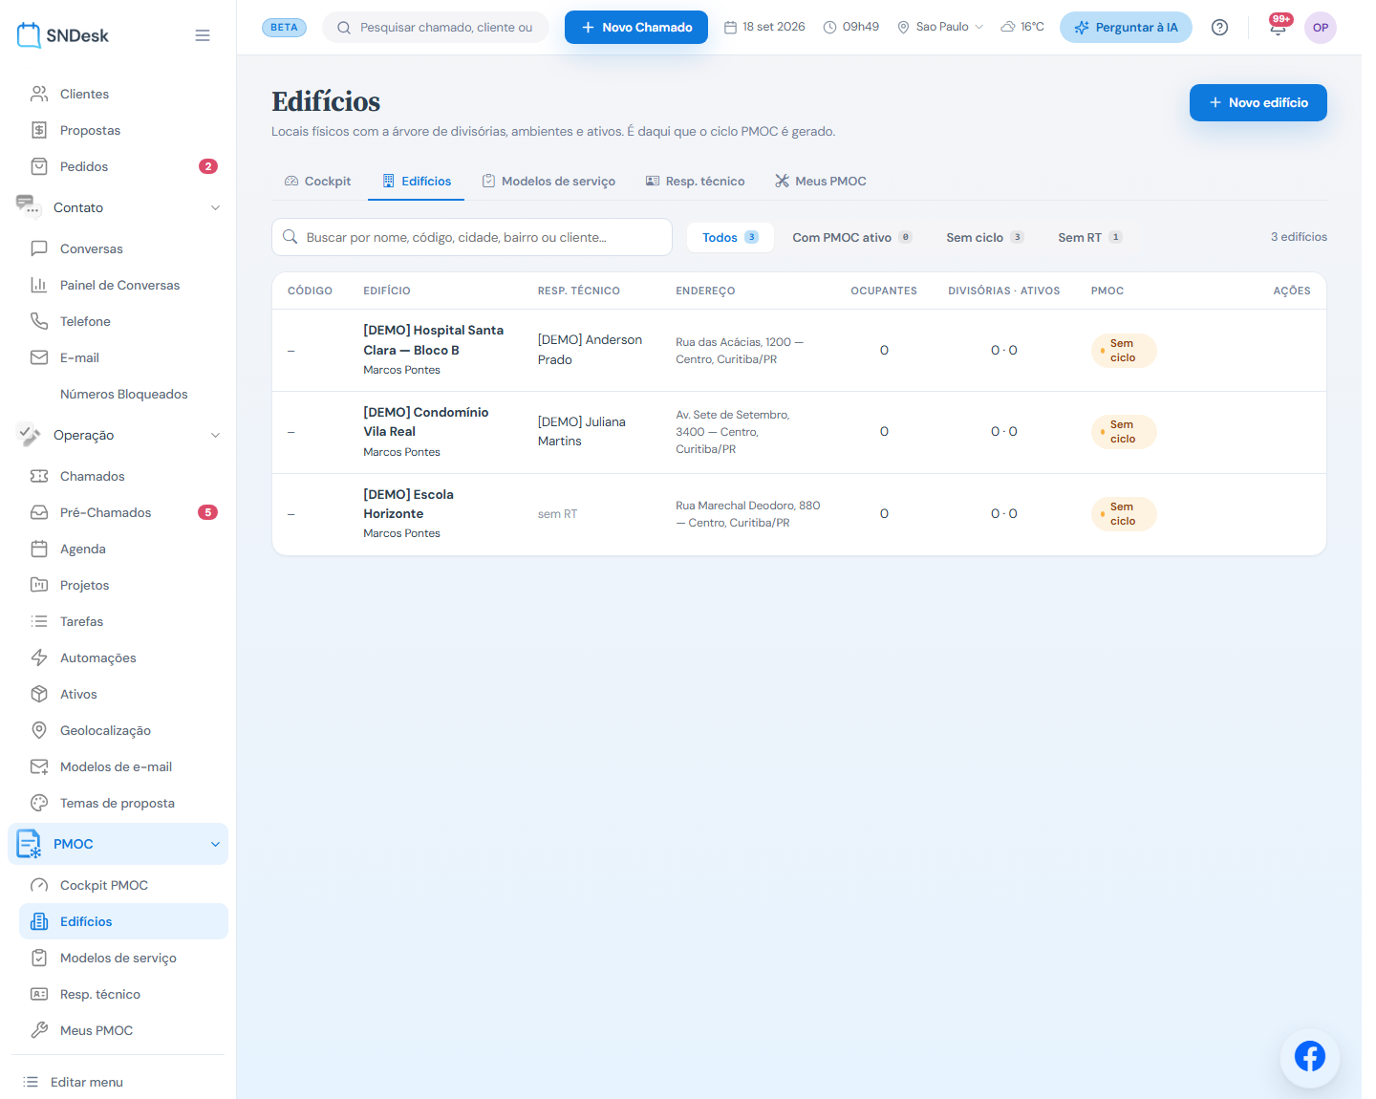This screenshot has height=1099, width=1376.
Task: Open Painel de Conversas chart icon
Action: click(39, 285)
